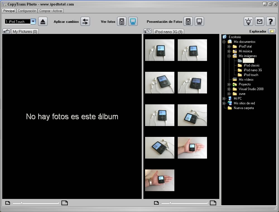Image resolution: width=279 pixels, height=212 pixels.
Task: Adjust left panel thumbnail size slider
Action: point(21,203)
